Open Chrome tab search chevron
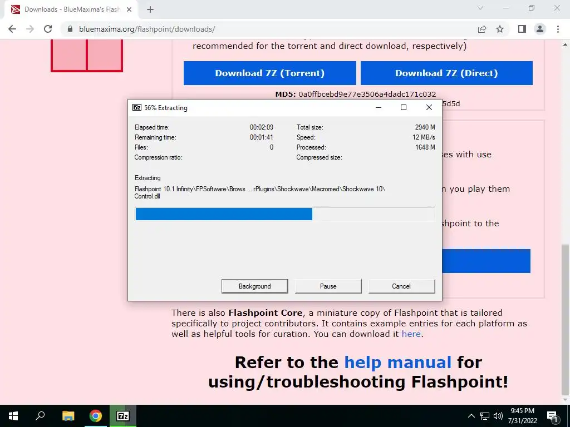Screen dimensions: 570x427 click(x=480, y=8)
